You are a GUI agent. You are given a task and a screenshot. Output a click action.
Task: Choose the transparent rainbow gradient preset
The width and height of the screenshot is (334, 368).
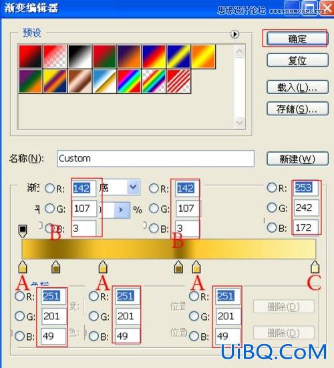click(154, 81)
